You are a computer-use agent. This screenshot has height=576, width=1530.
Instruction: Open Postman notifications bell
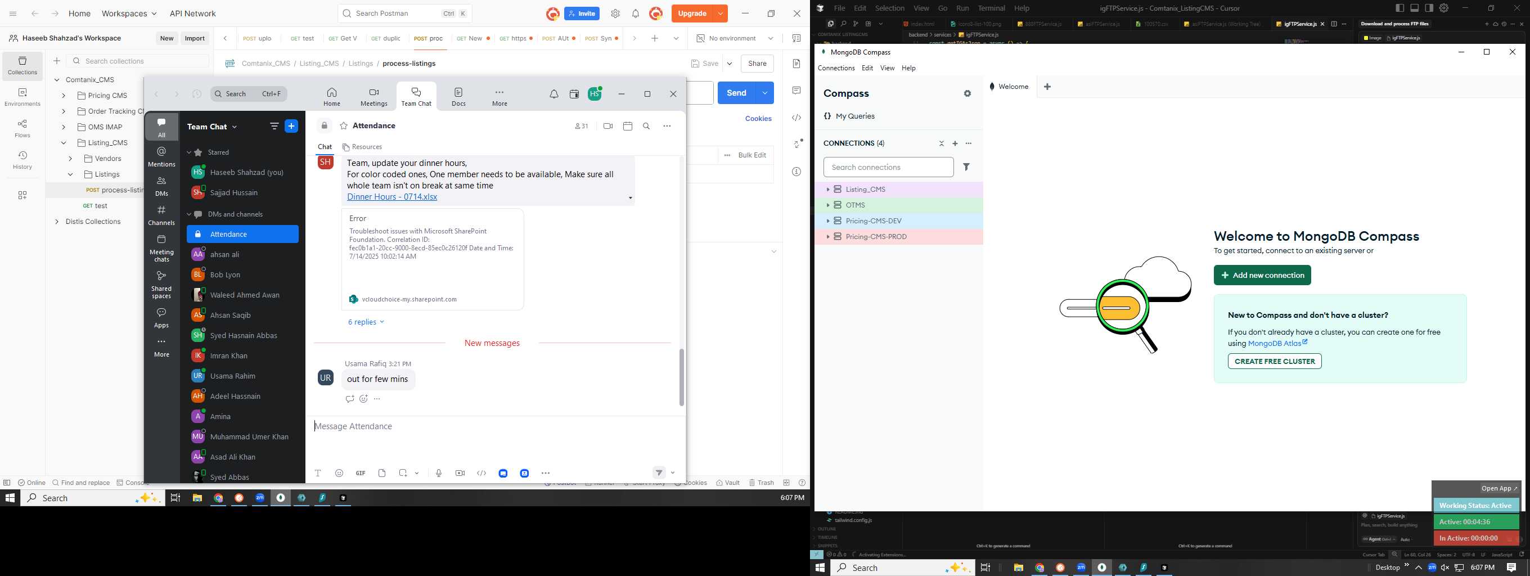(x=636, y=13)
